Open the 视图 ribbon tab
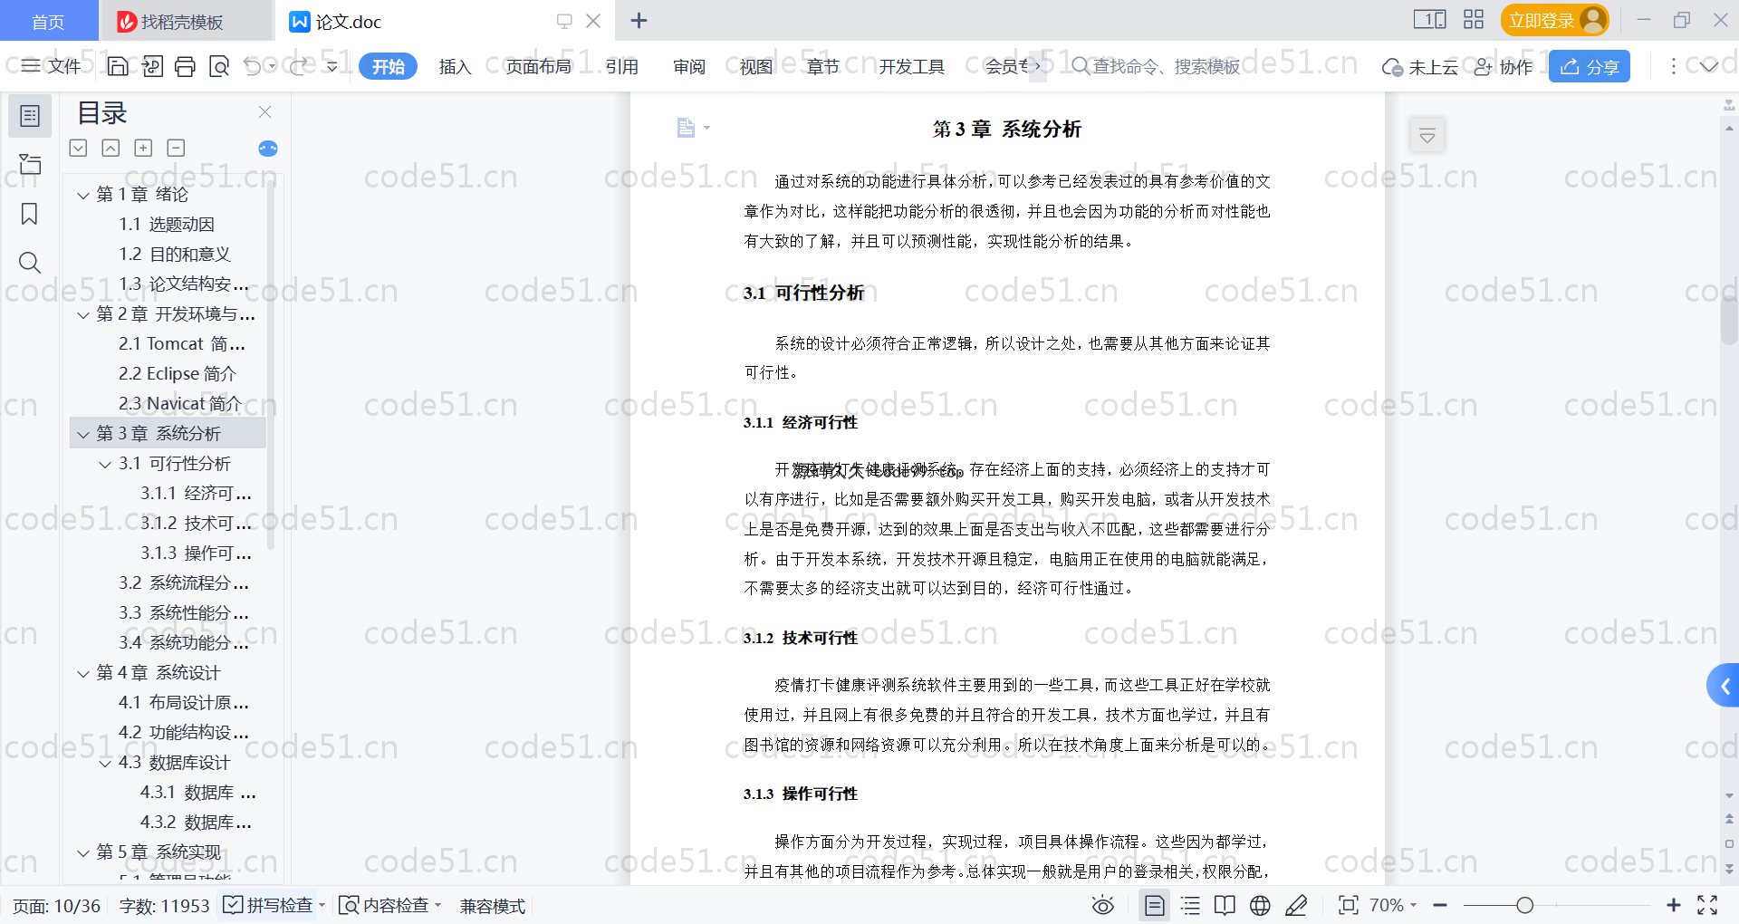The height and width of the screenshot is (924, 1739). [x=756, y=66]
